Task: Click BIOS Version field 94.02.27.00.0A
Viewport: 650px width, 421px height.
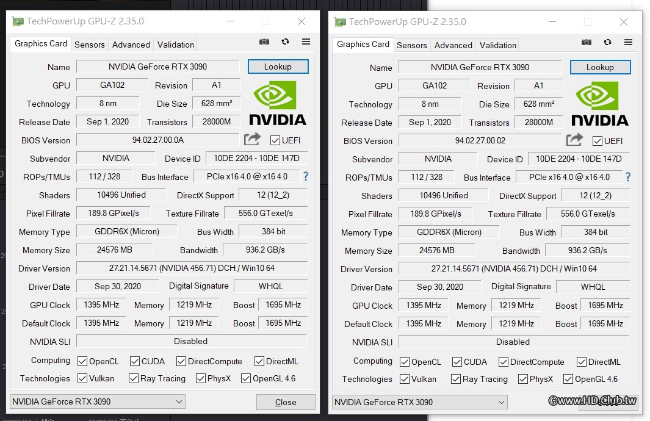Action: point(158,140)
